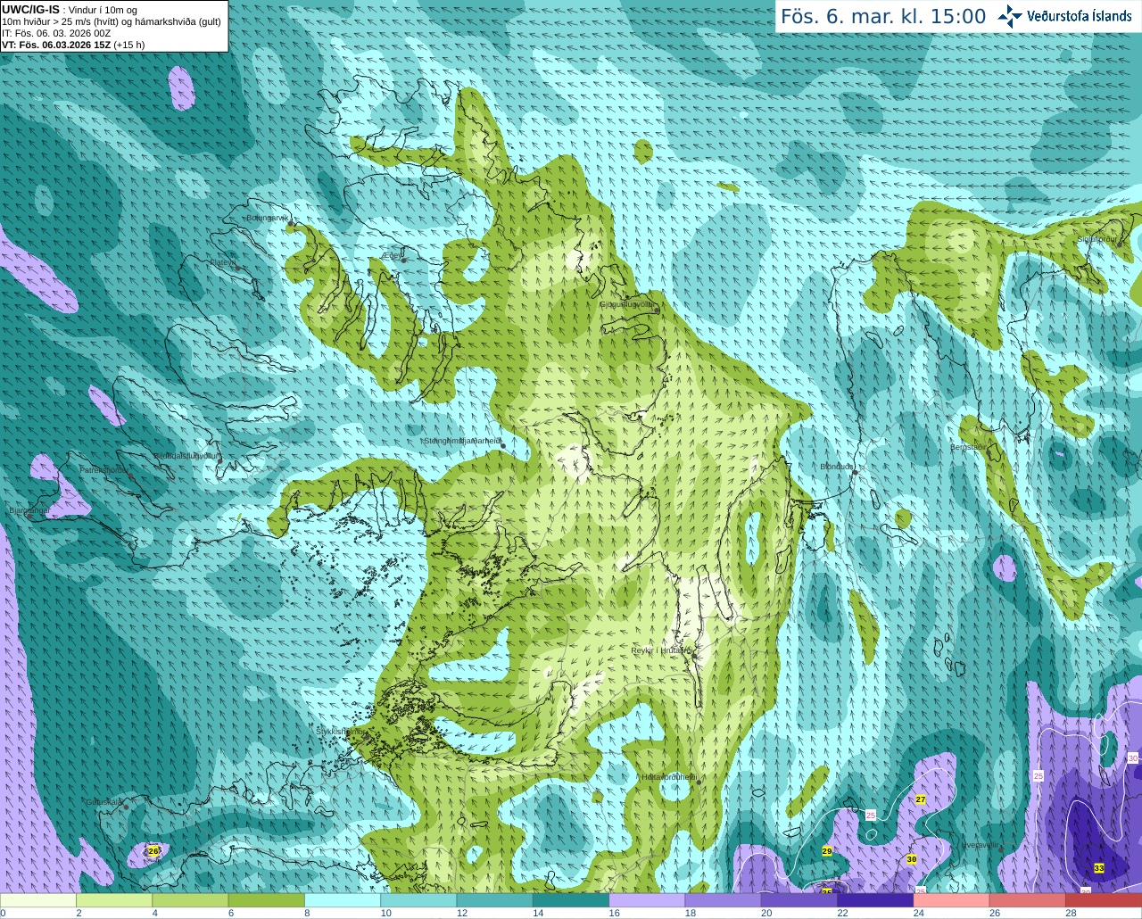Click the pink 30 isotach contour label
Viewport: 1142px width, 919px height.
click(1133, 758)
